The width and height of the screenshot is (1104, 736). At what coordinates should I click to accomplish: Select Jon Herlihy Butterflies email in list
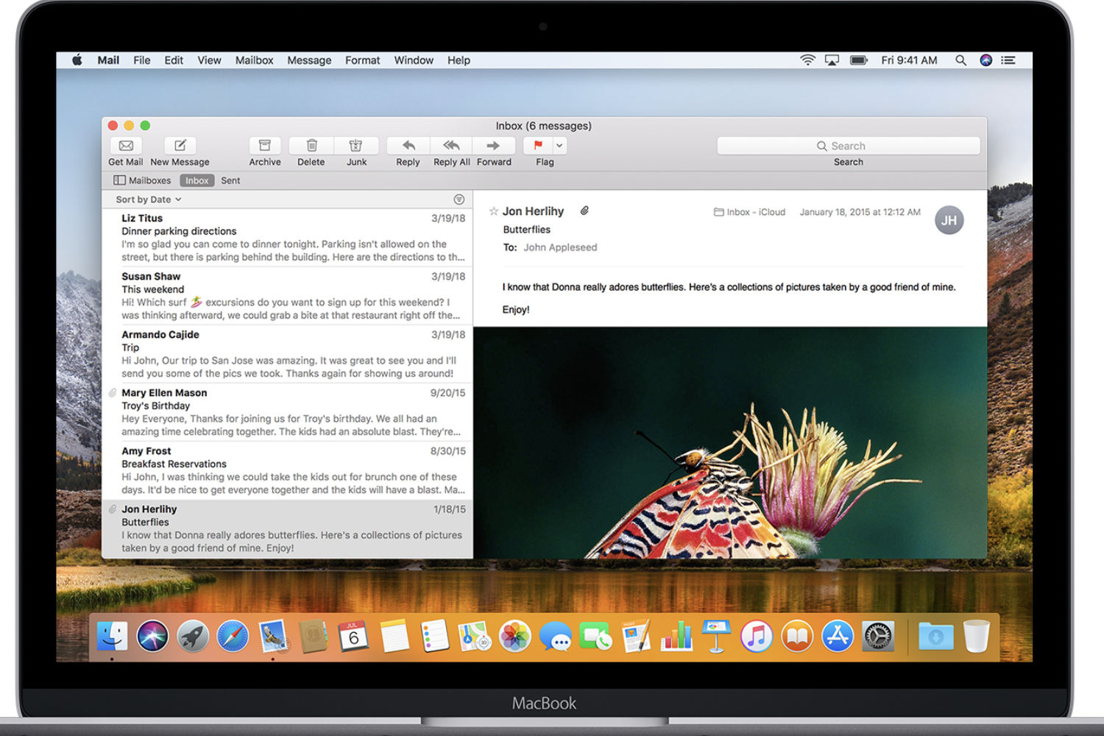click(x=288, y=528)
